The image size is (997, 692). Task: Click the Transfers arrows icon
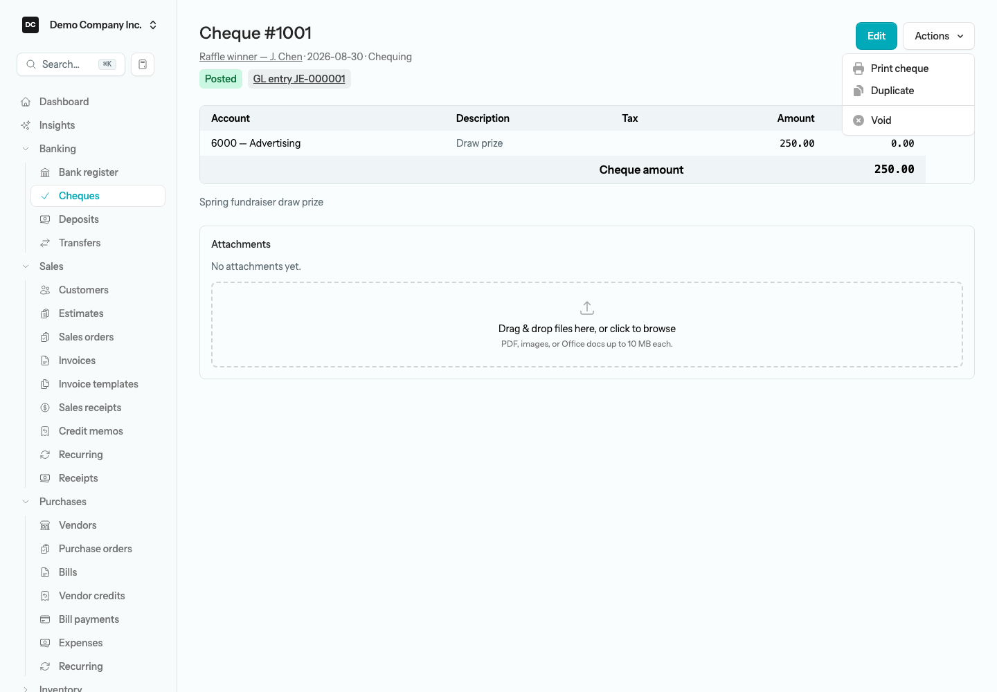point(45,243)
